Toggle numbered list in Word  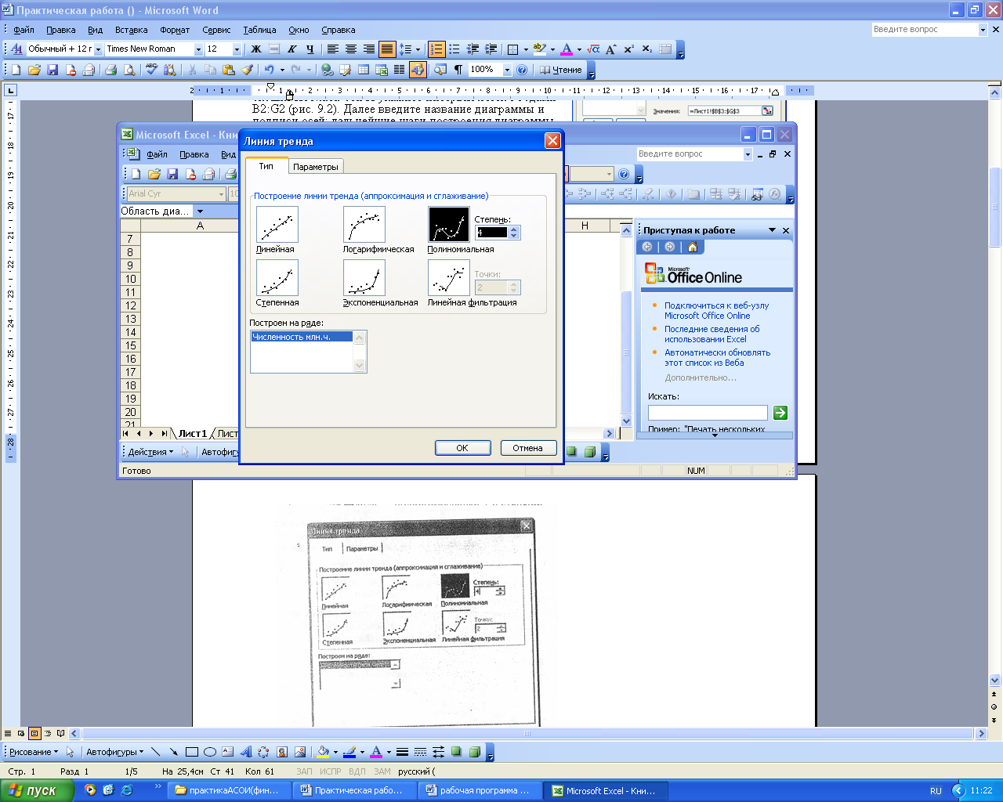pos(436,49)
